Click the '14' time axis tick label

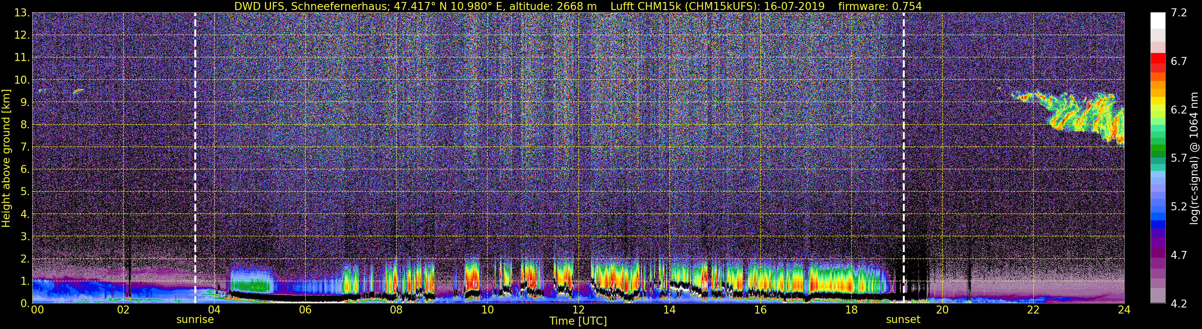click(669, 310)
